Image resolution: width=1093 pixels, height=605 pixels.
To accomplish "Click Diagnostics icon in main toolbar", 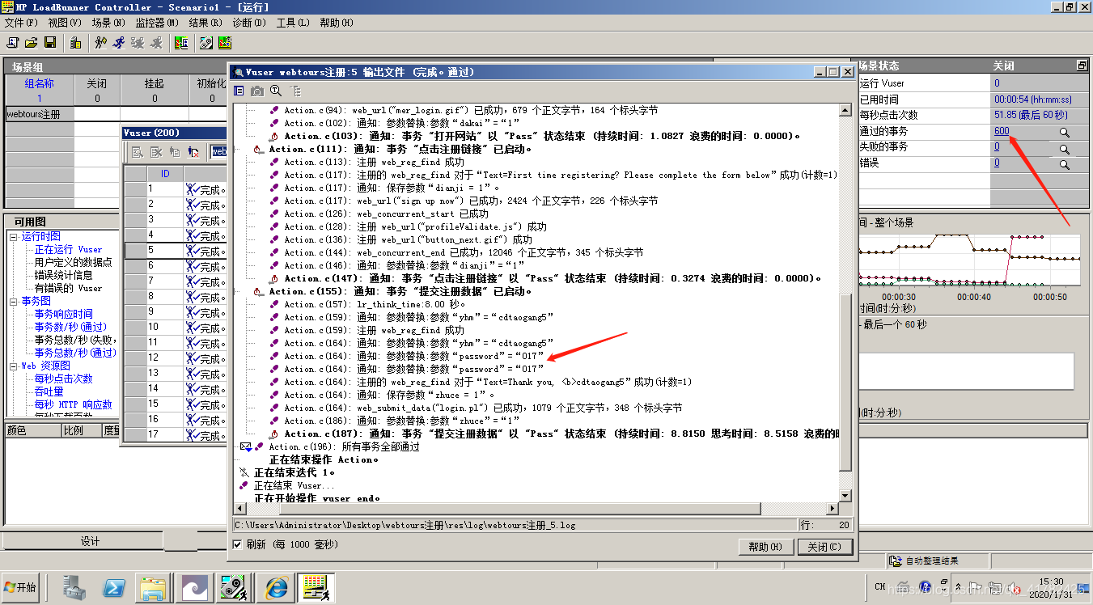I will point(206,43).
